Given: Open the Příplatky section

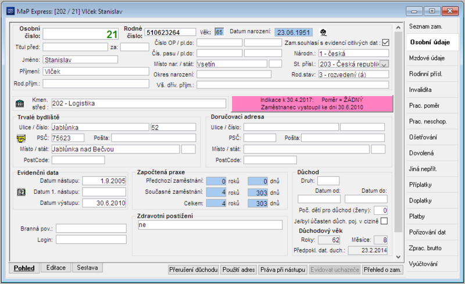Looking at the screenshot, I should coord(431,185).
